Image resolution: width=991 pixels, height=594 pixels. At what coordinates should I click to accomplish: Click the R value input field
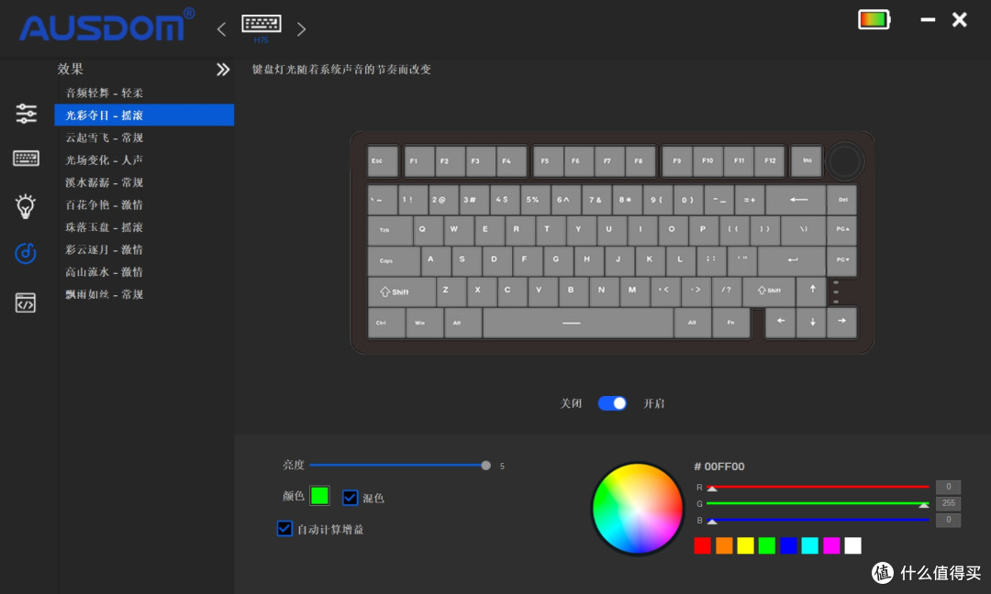(948, 487)
